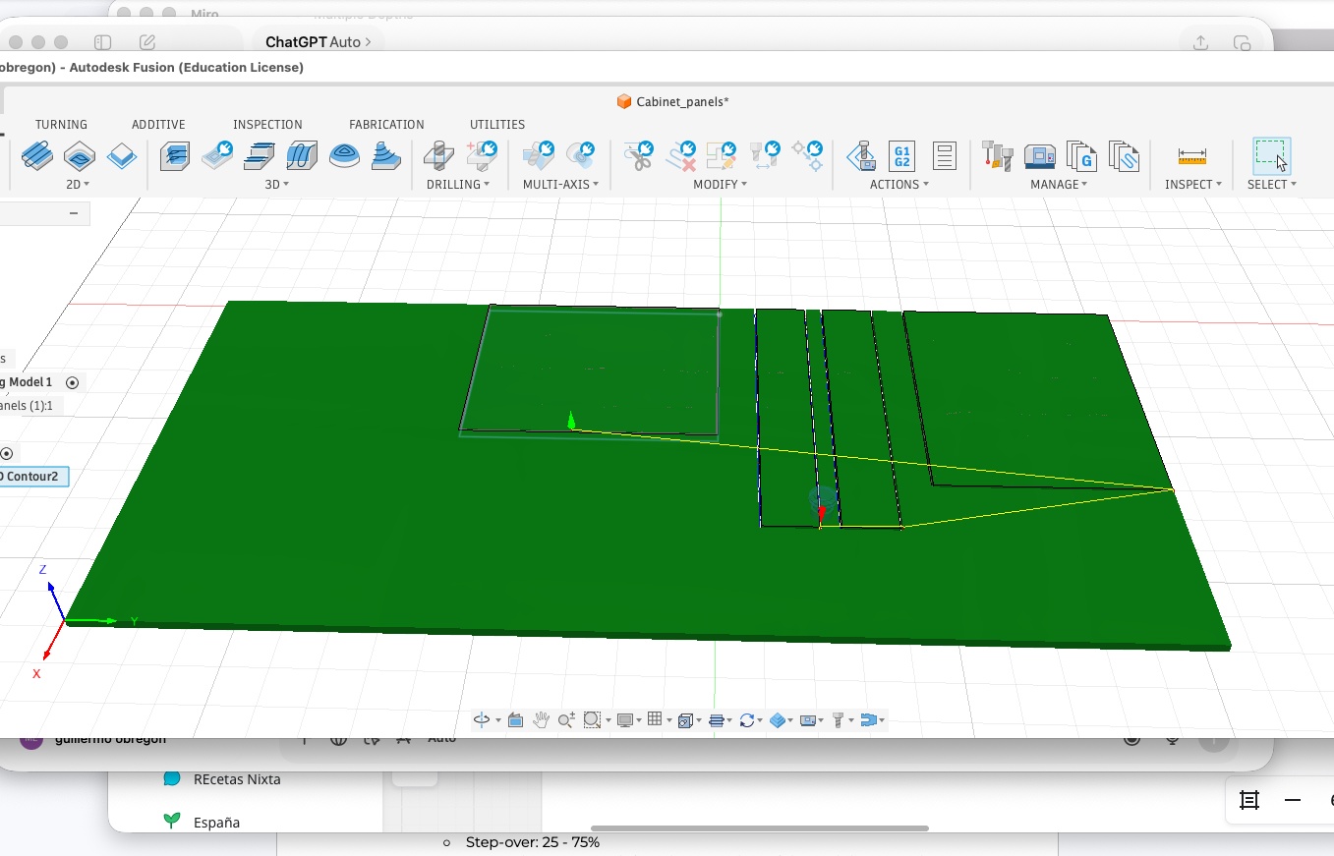Expand the DRILLING dropdown menu
1334x856 pixels.
click(x=458, y=184)
